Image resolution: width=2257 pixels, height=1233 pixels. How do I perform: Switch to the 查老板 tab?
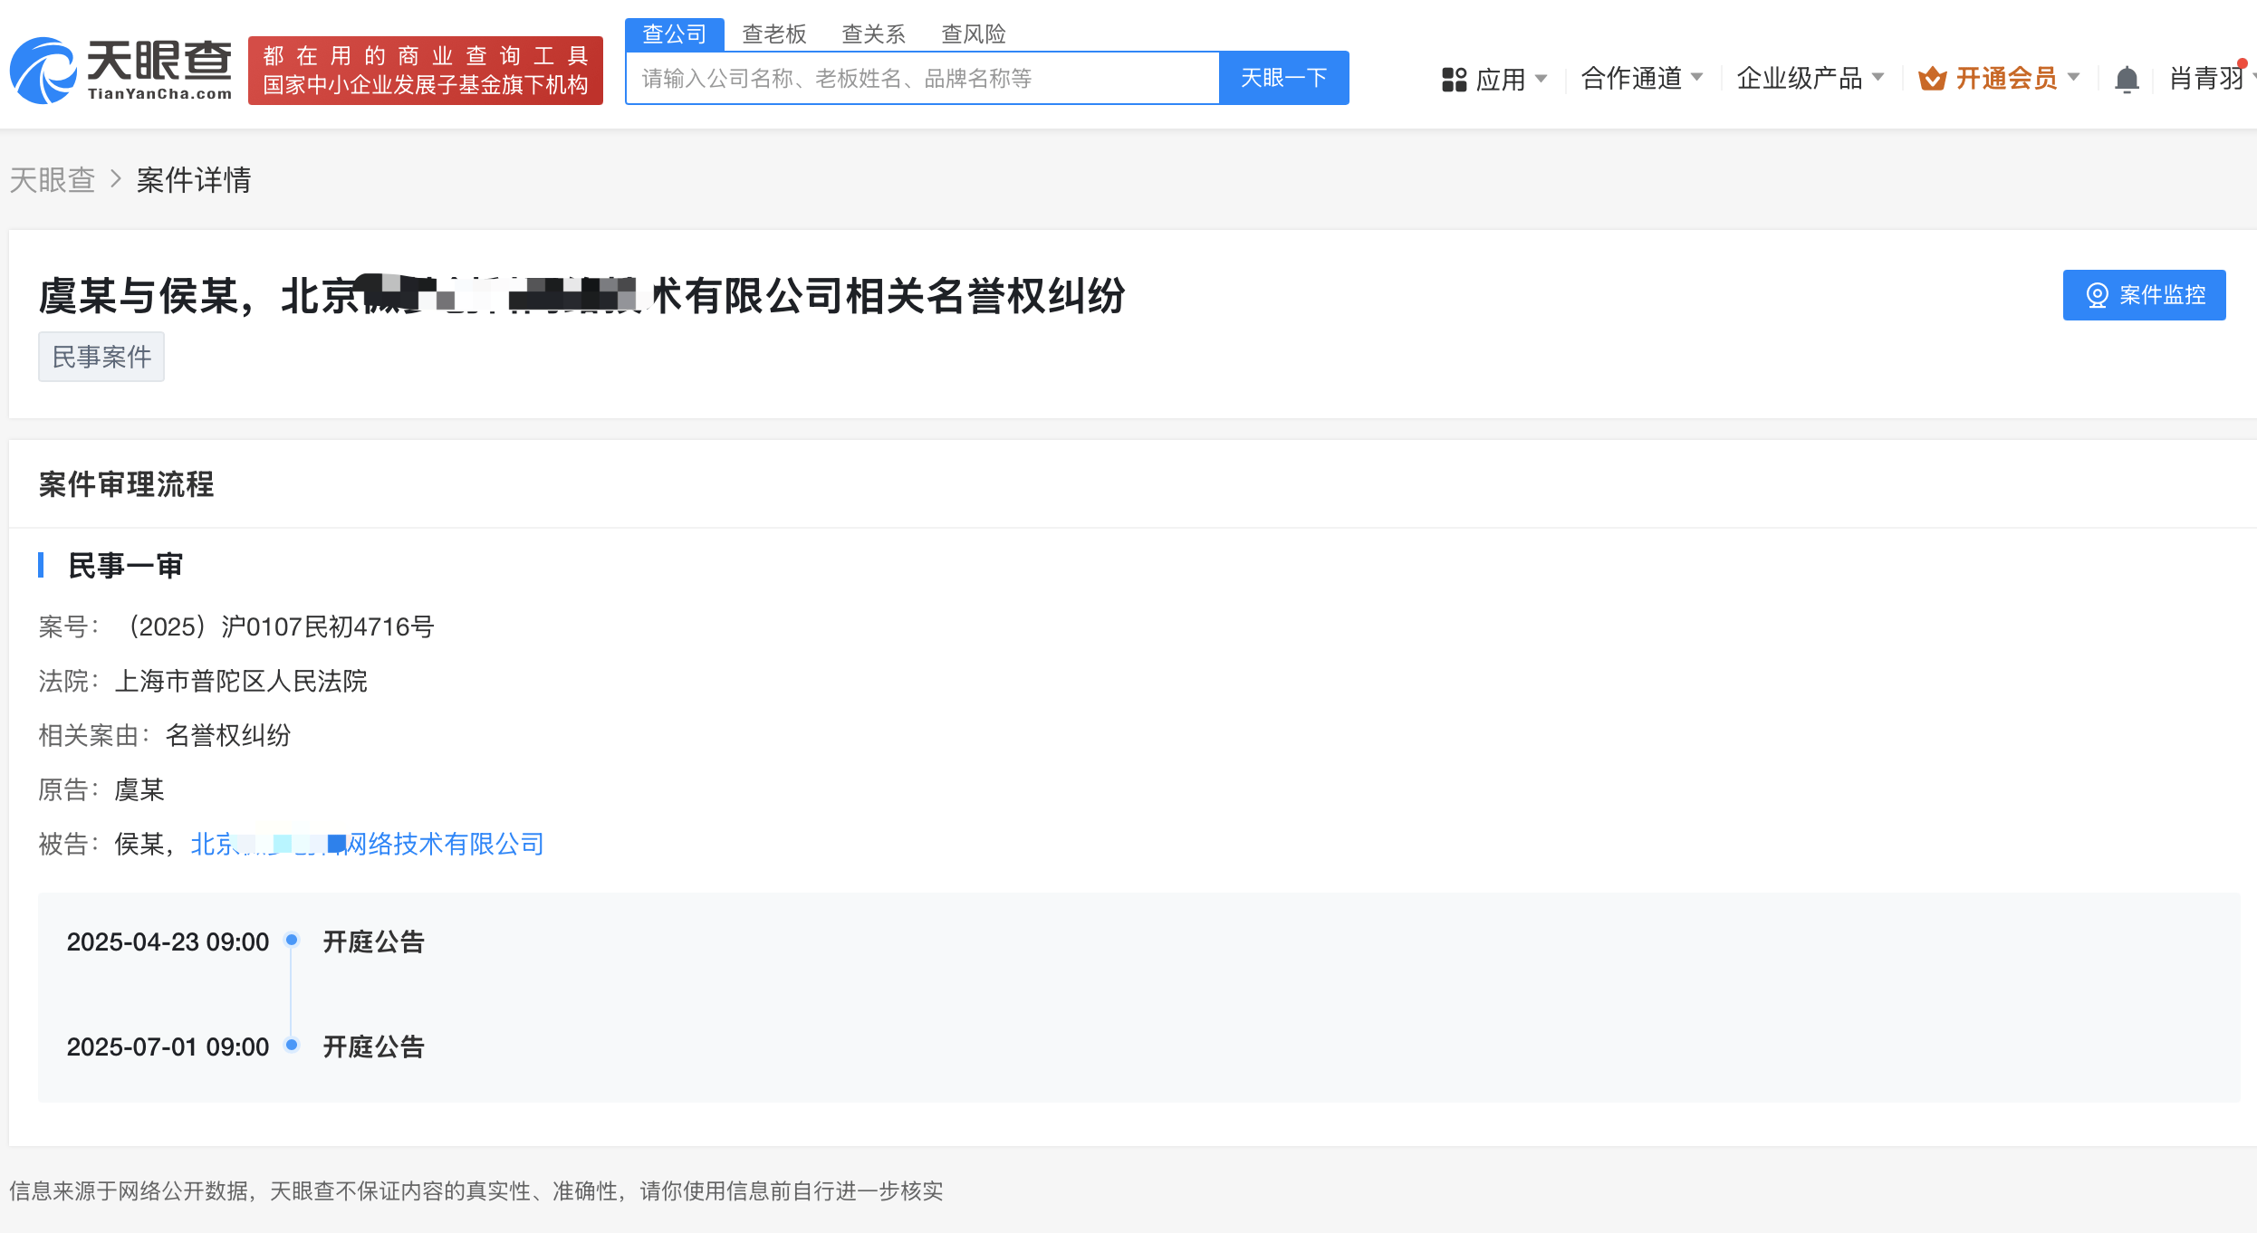pos(773,34)
